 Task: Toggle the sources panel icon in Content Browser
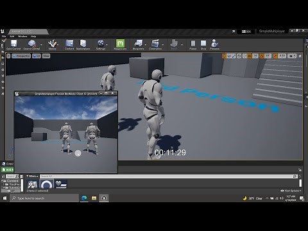3,176
